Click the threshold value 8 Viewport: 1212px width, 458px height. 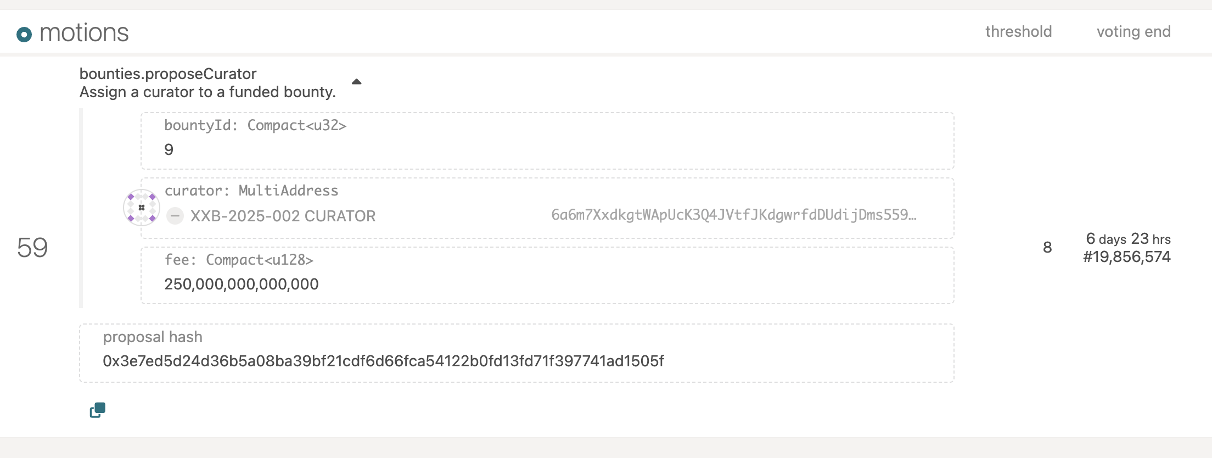click(1047, 248)
